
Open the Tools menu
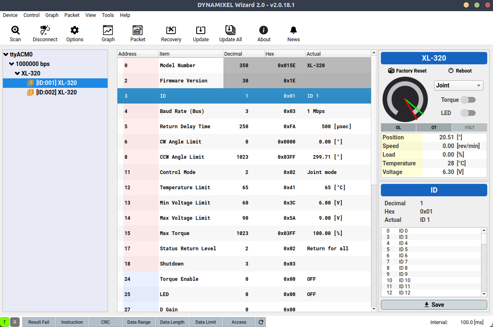(108, 15)
